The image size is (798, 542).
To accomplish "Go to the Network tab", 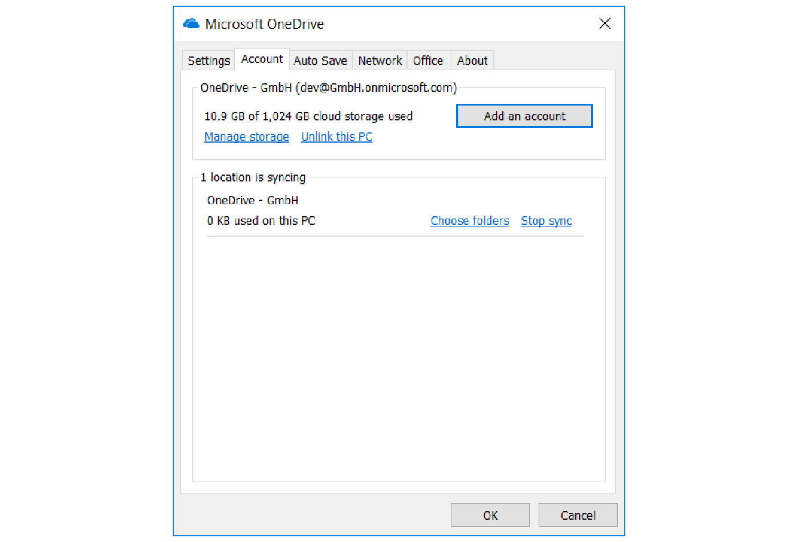I will tap(380, 60).
